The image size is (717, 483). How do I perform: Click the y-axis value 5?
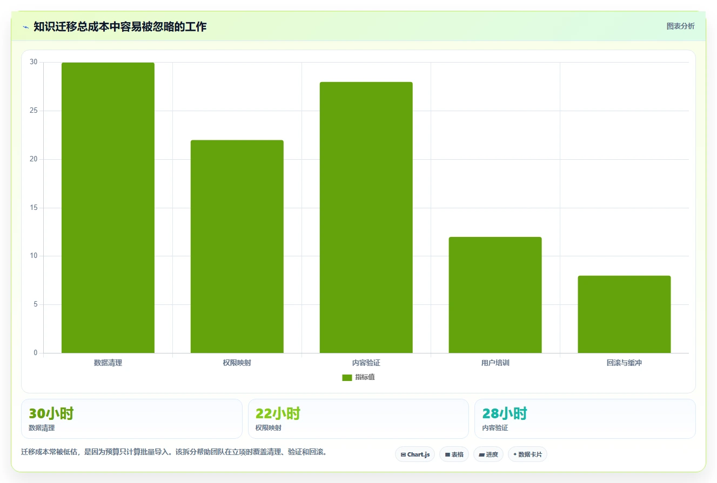coord(36,304)
